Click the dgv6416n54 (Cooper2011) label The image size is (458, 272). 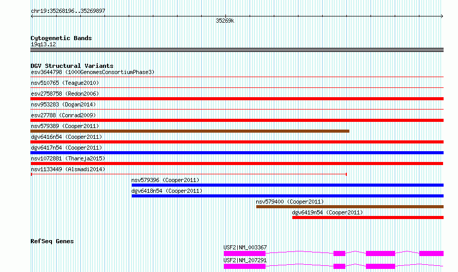click(x=66, y=137)
